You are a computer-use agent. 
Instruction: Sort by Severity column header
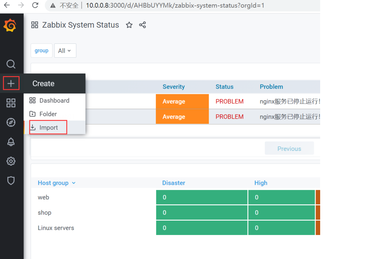click(174, 87)
